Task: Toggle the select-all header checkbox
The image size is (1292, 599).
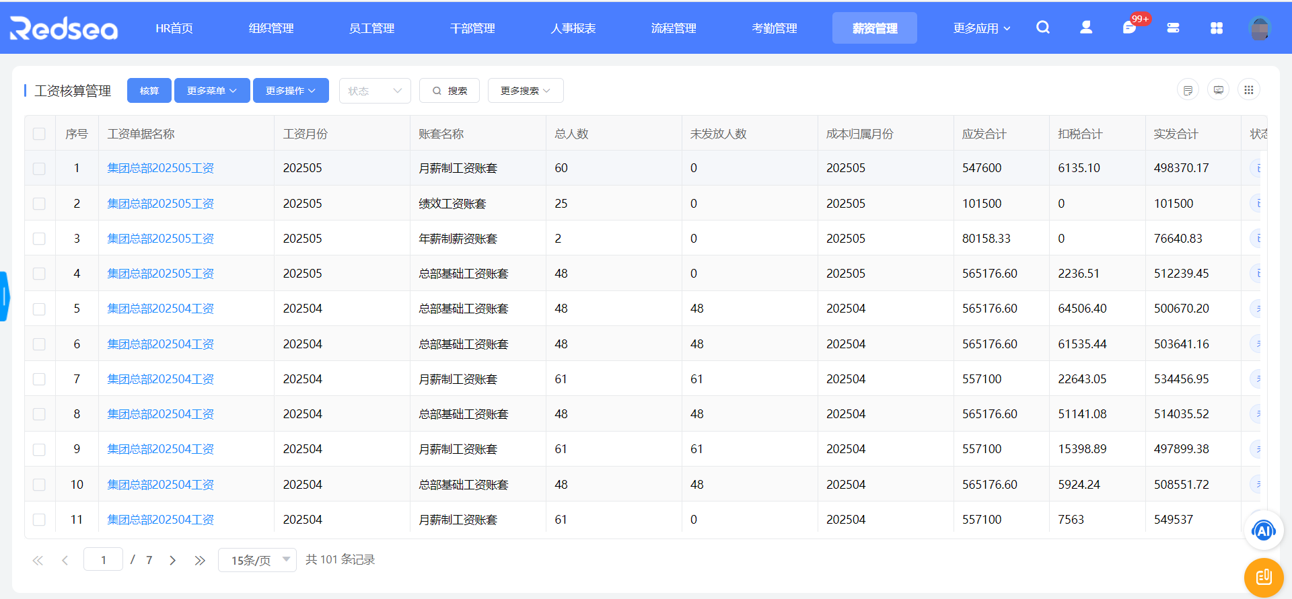Action: [x=39, y=134]
